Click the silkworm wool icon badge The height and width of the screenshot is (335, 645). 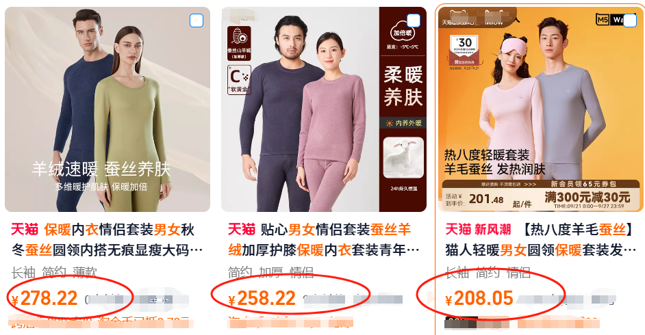tap(239, 44)
